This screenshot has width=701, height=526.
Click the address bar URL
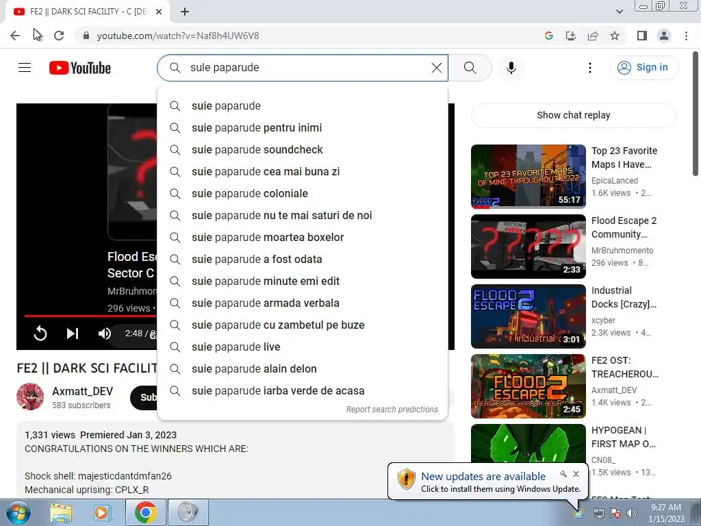coord(178,36)
